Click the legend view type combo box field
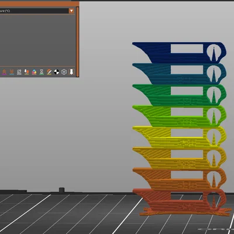 35,11
